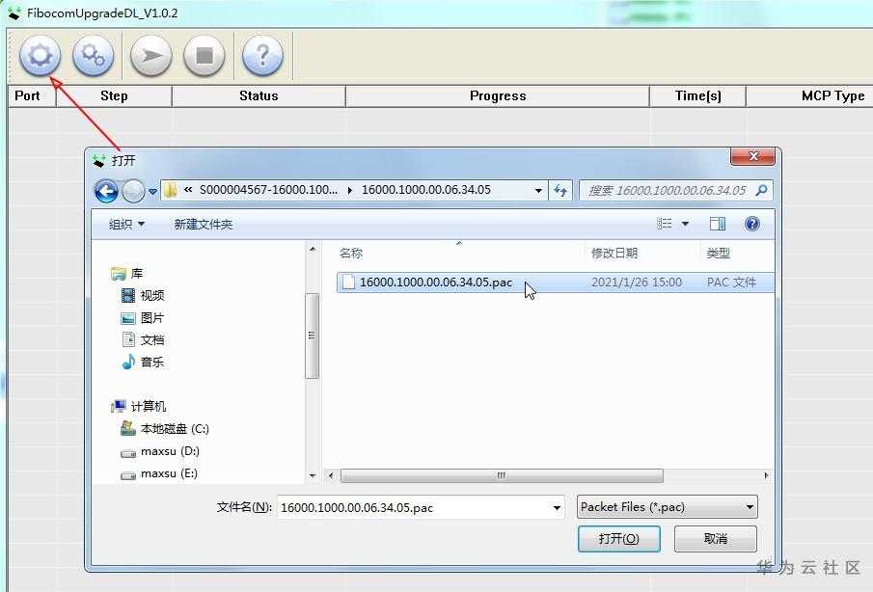Click the file list scroll left arrow
This screenshot has width=873, height=592.
click(x=331, y=475)
